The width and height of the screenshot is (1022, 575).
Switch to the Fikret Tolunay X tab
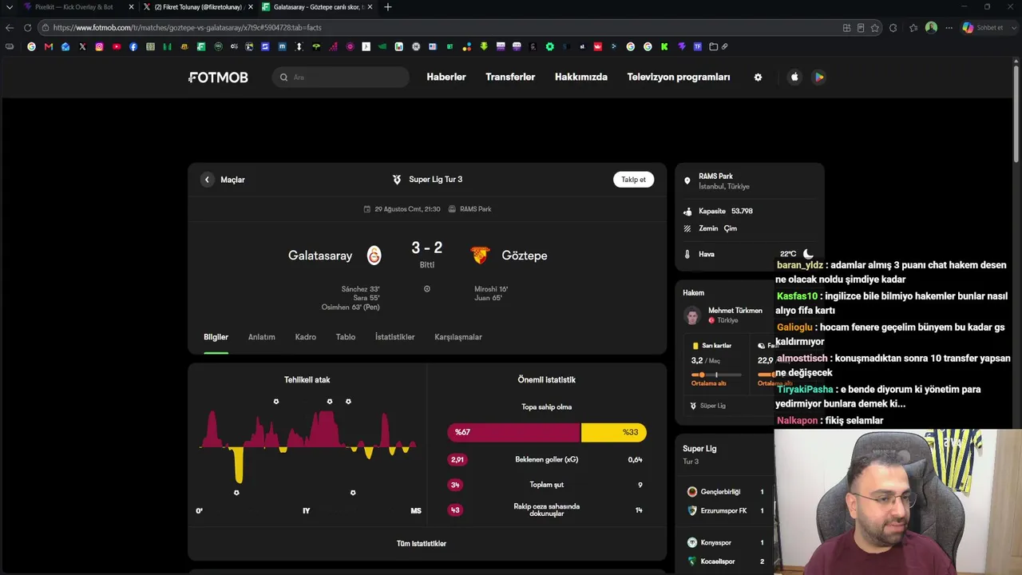coord(197,7)
